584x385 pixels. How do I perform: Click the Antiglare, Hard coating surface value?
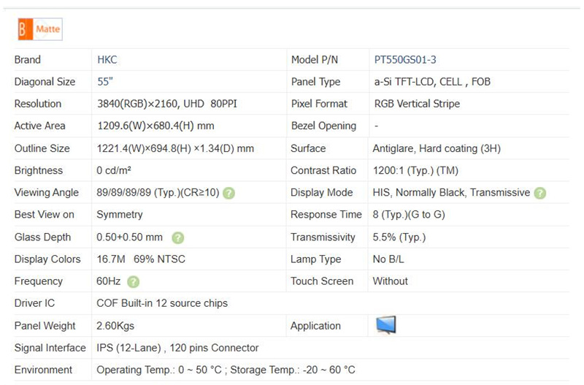(x=437, y=148)
